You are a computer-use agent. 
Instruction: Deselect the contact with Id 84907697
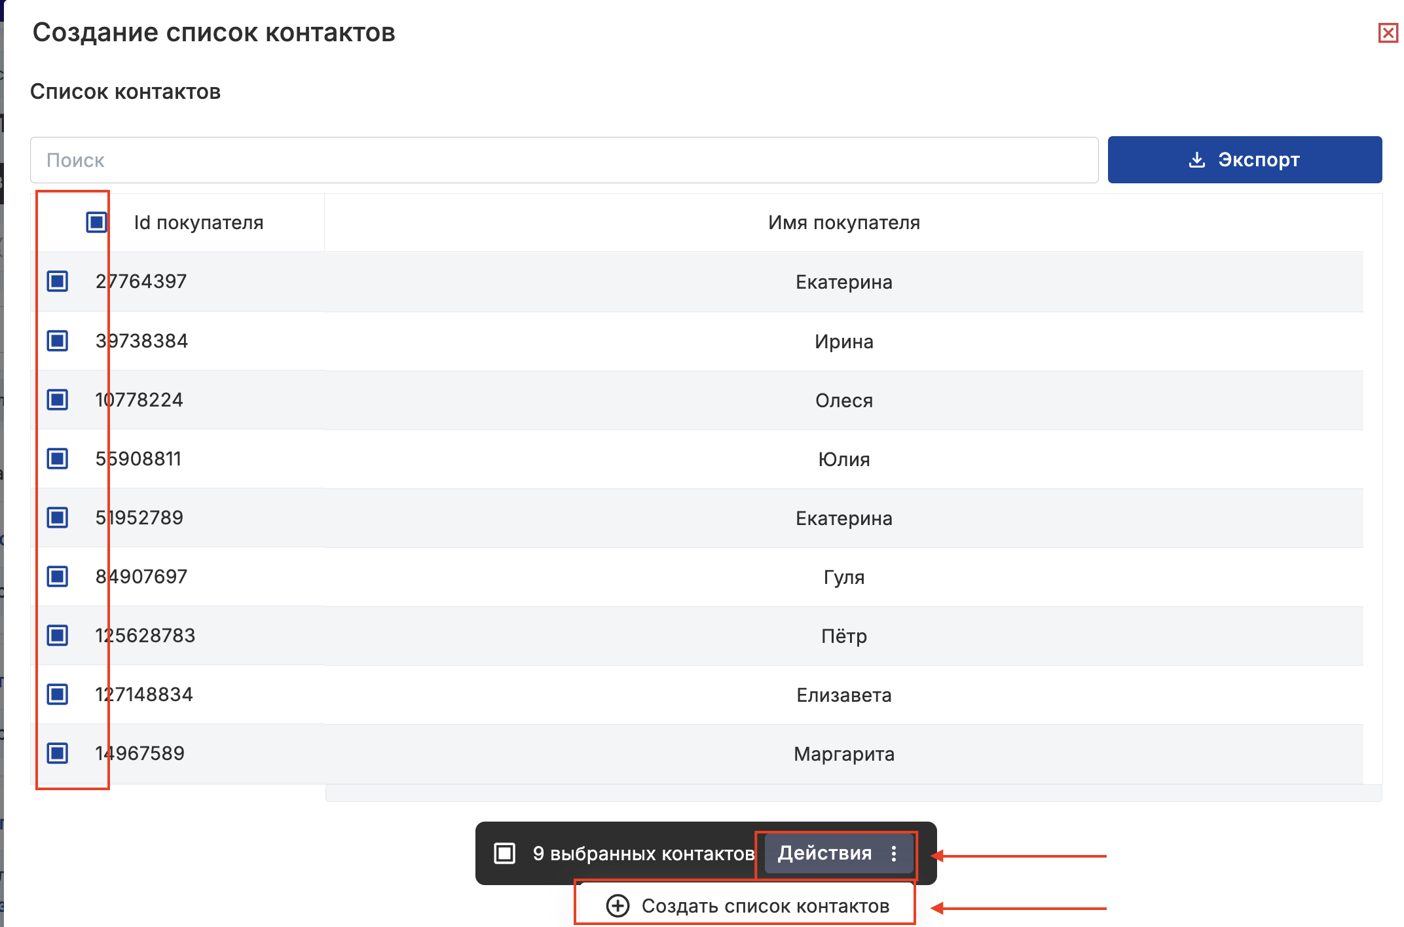point(58,576)
